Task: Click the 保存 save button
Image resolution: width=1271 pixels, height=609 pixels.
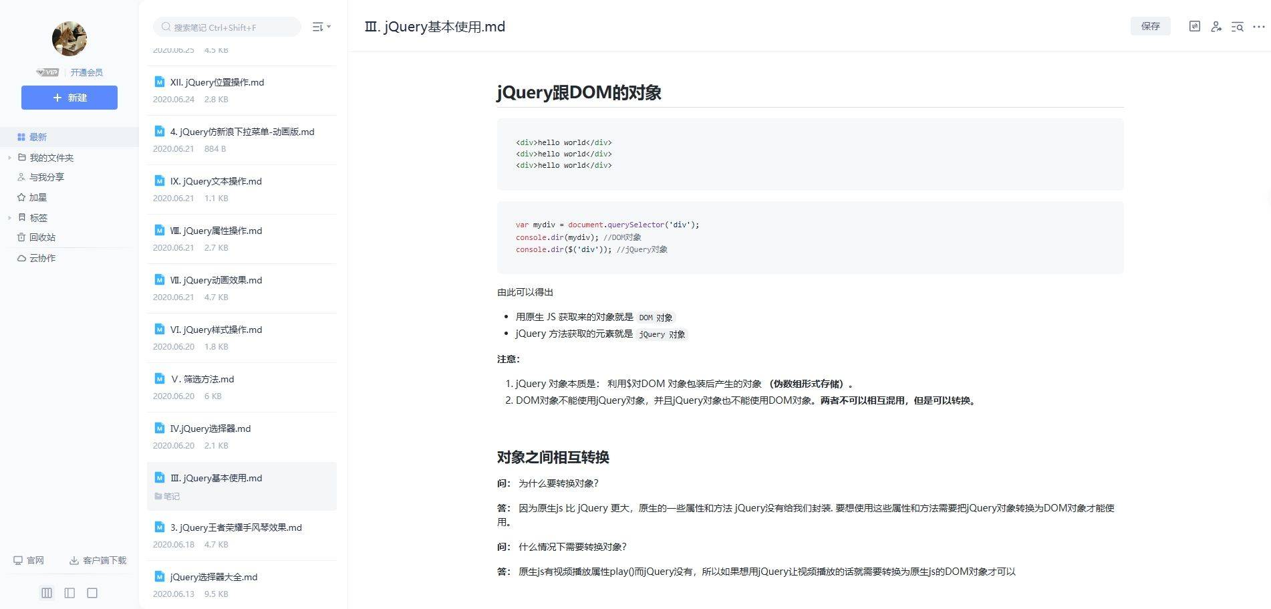Action: [x=1151, y=26]
